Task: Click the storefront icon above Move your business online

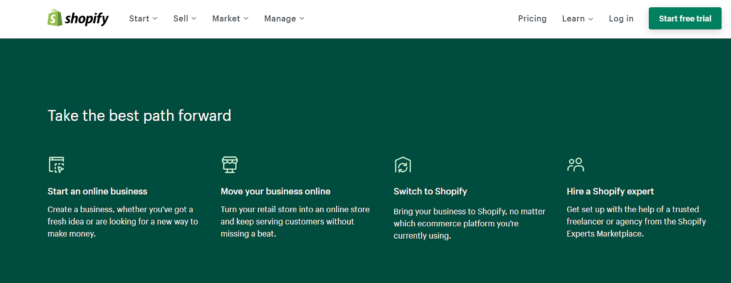Action: 230,164
